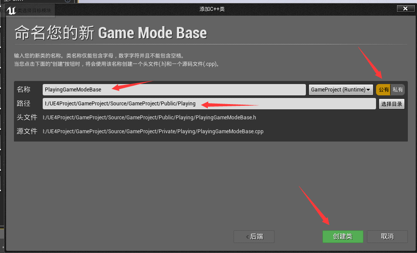The image size is (417, 253).
Task: Click the source file path PlayingGameModeBase.cpp
Action: (153, 131)
